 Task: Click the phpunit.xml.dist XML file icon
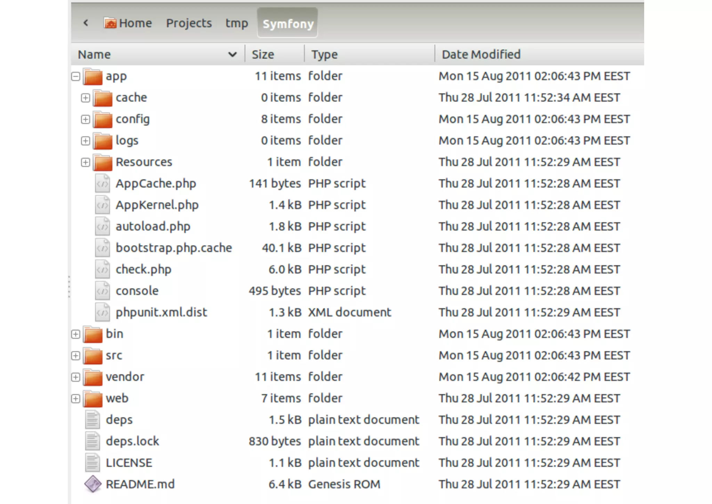pos(103,312)
